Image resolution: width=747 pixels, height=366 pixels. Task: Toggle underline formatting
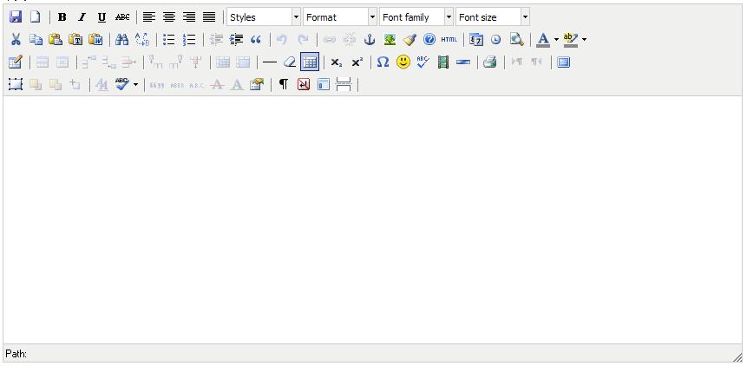(x=102, y=17)
